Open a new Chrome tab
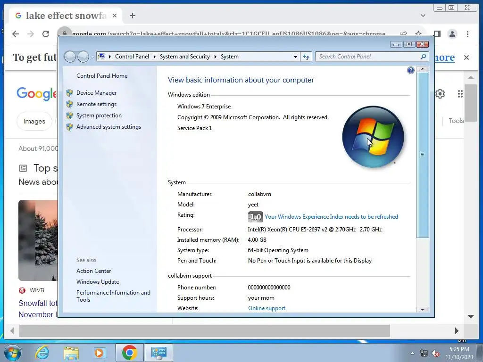Image resolution: width=483 pixels, height=362 pixels. (133, 16)
